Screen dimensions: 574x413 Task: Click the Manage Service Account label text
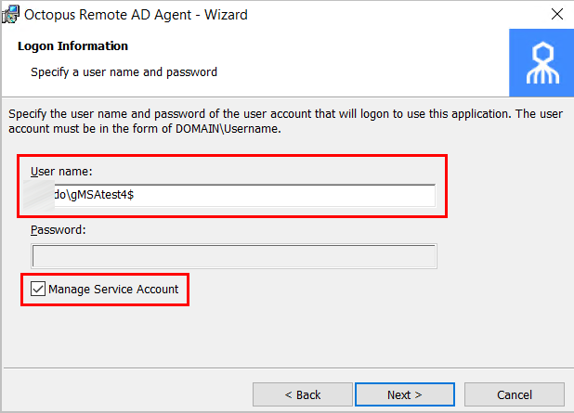pos(113,289)
